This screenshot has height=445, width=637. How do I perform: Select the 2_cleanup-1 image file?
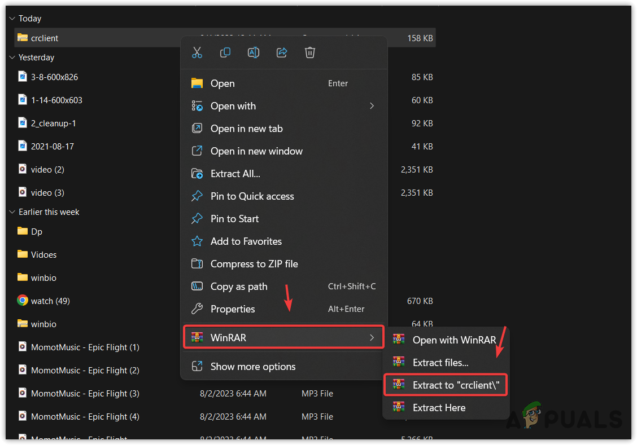[x=53, y=123]
